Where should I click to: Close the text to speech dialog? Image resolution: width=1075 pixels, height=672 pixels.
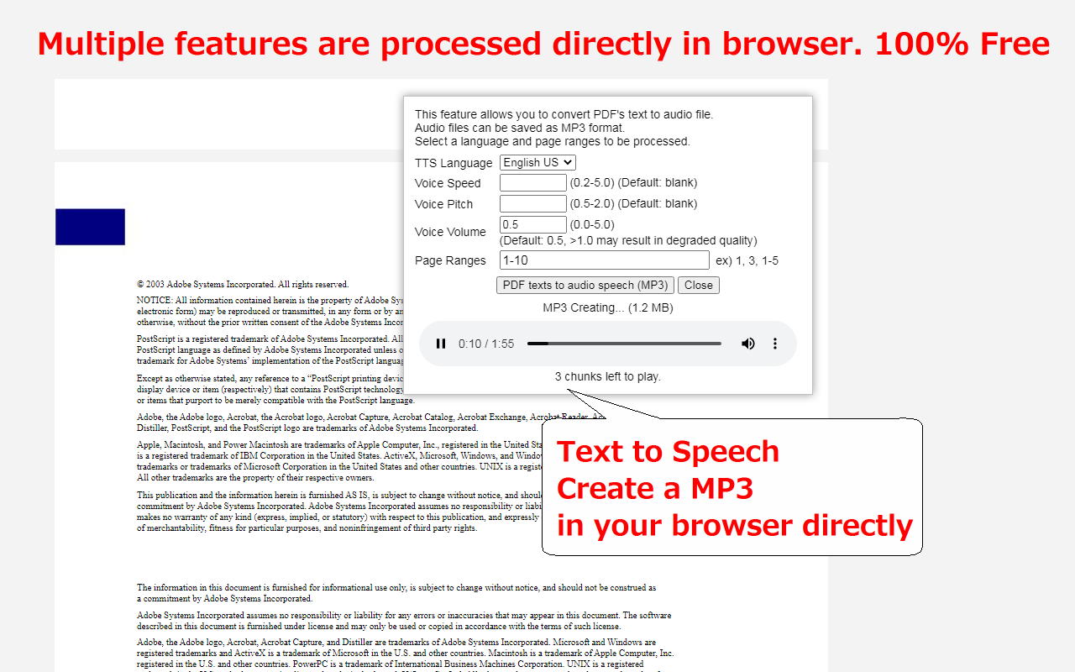pos(699,285)
